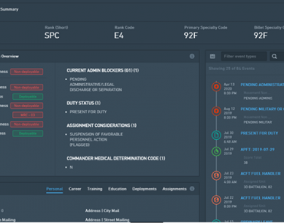Click the Address | Street Mailing label
The height and width of the screenshot is (223, 284).
[107, 220]
